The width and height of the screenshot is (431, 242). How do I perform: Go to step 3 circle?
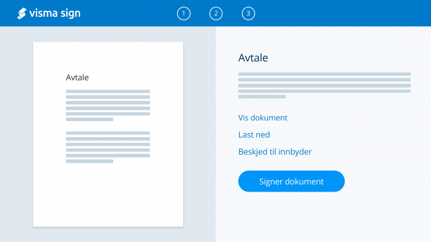point(248,13)
